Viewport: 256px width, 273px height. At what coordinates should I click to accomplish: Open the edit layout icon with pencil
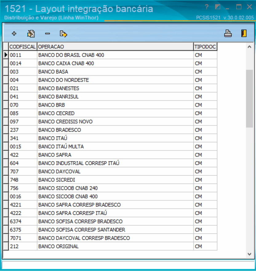point(31,34)
